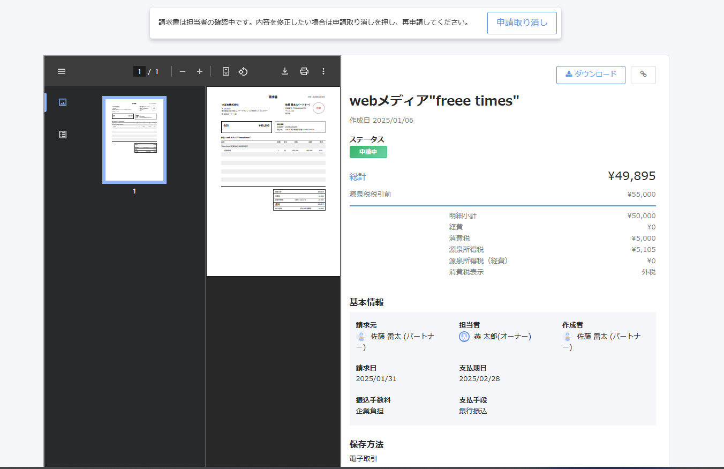
Task: Select page 1 thumbnail
Action: pyautogui.click(x=134, y=140)
